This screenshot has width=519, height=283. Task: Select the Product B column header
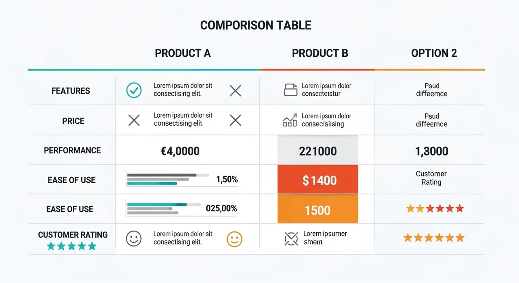tap(320, 53)
